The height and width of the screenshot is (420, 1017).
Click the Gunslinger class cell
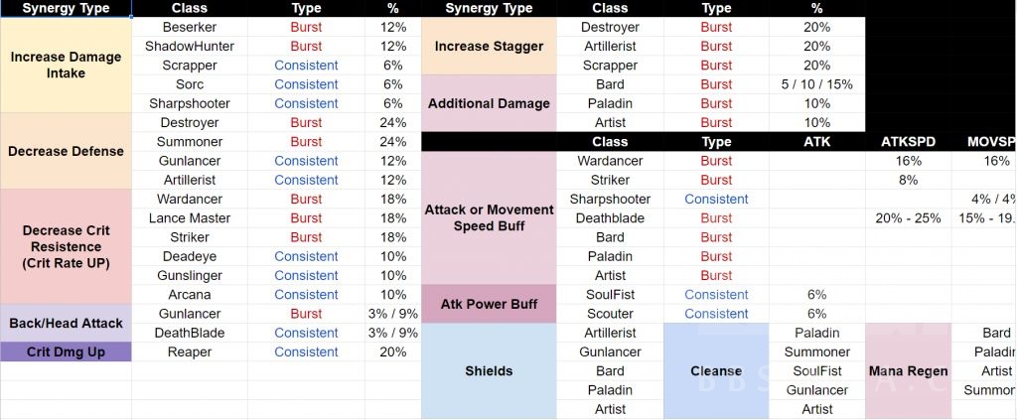pos(189,275)
